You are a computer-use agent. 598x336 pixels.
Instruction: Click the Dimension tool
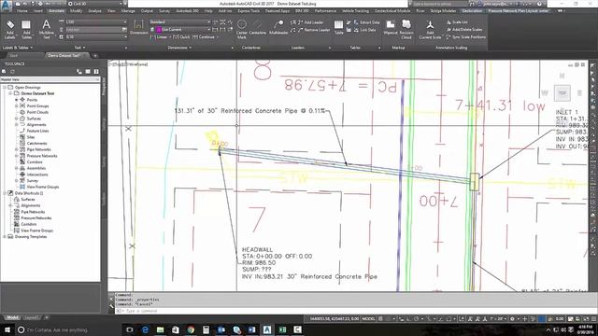[139, 27]
